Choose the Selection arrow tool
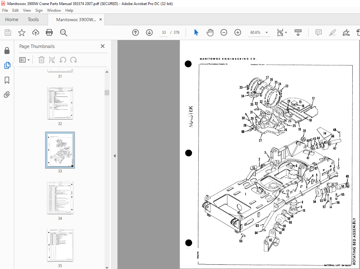360x269 pixels. coord(196,33)
